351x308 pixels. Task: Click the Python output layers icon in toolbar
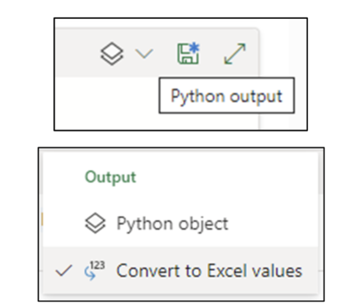pos(112,54)
